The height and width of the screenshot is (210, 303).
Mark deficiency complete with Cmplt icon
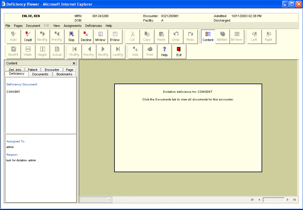[x=28, y=37]
